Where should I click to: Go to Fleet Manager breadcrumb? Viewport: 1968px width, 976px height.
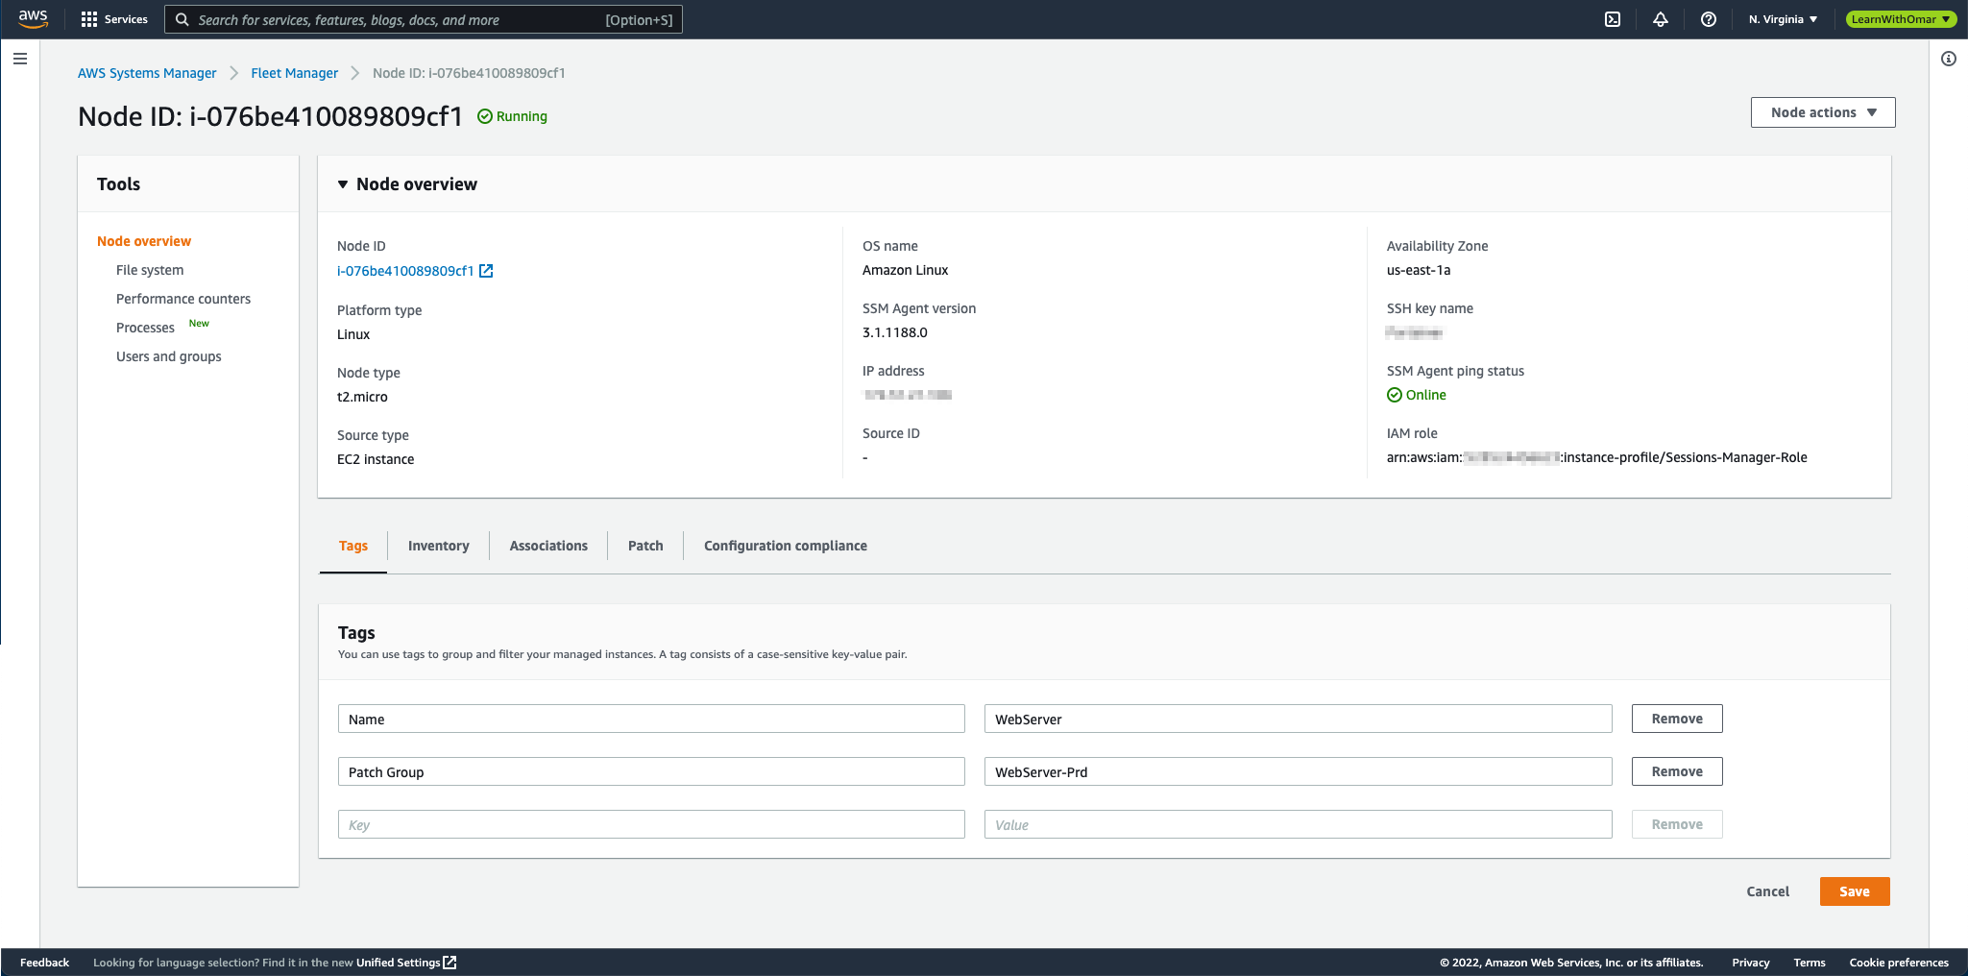pos(295,73)
